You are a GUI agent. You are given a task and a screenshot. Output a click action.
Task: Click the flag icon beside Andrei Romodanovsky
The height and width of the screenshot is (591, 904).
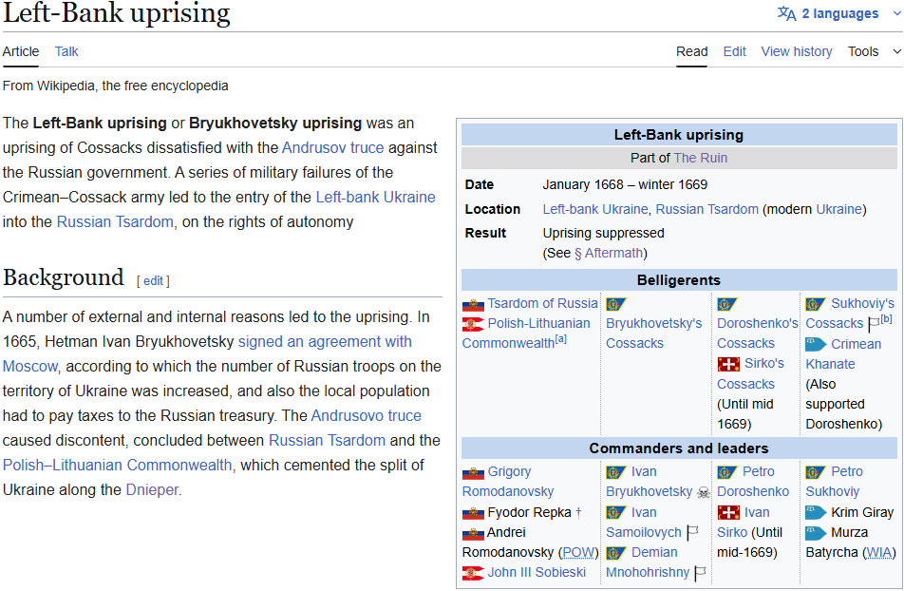473,533
